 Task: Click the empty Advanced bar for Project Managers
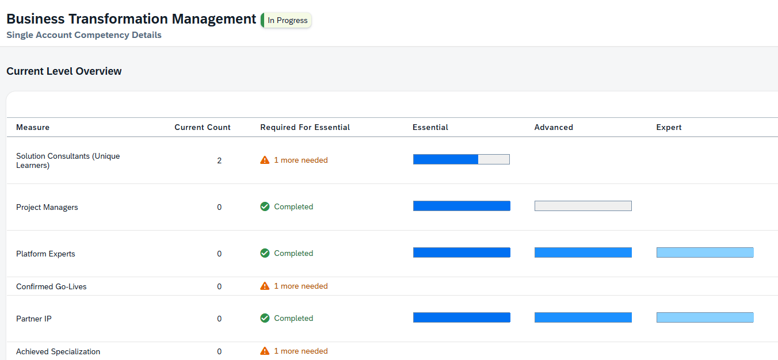point(583,206)
